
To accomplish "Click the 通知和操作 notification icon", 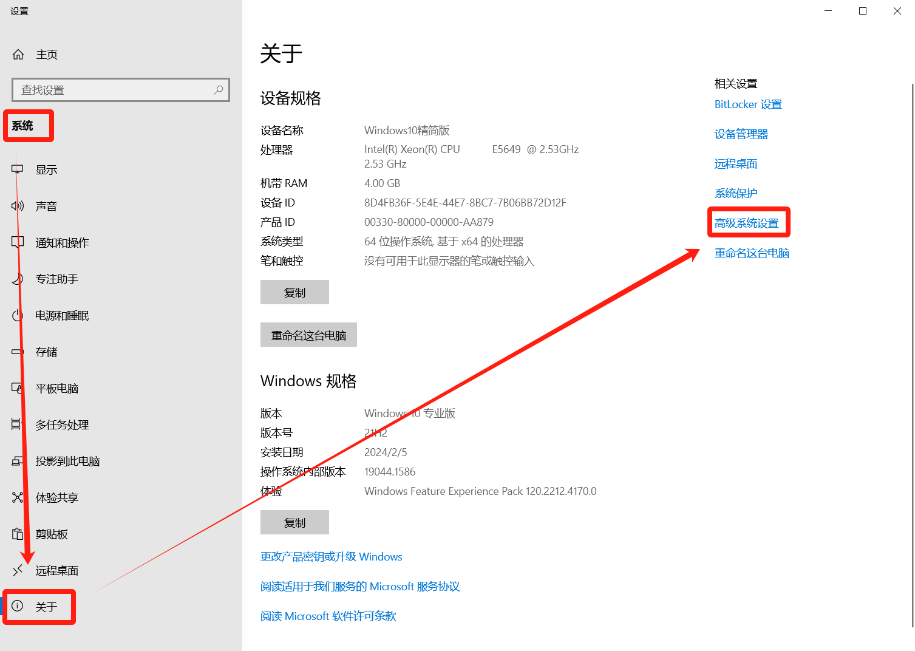I will point(18,242).
